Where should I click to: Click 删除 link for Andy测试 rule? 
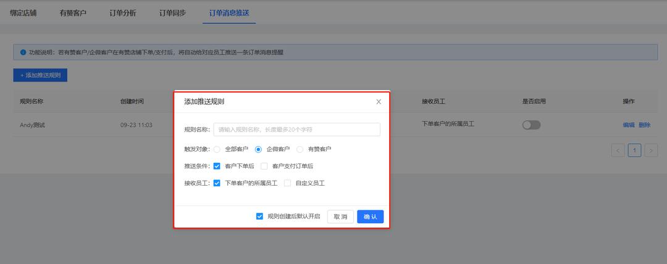[644, 125]
